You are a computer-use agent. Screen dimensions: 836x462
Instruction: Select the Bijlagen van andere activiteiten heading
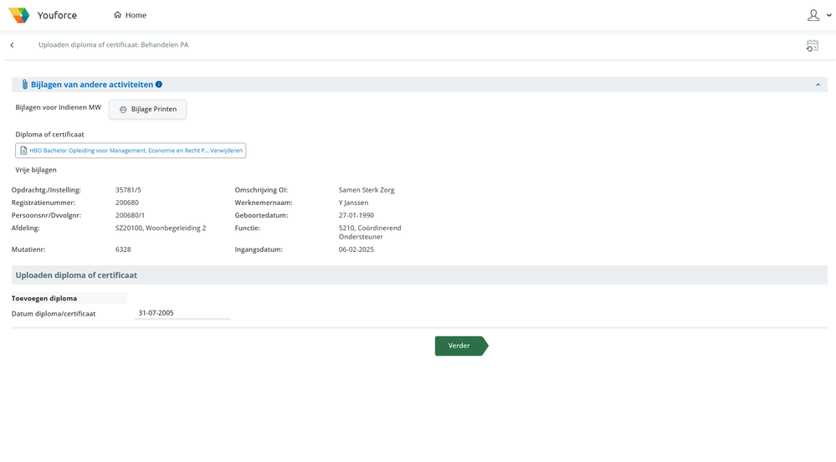92,85
